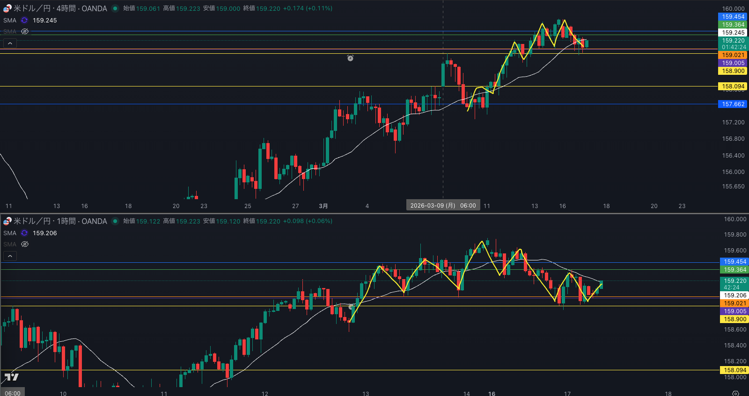Select the blue 157.662 price label

[733, 104]
